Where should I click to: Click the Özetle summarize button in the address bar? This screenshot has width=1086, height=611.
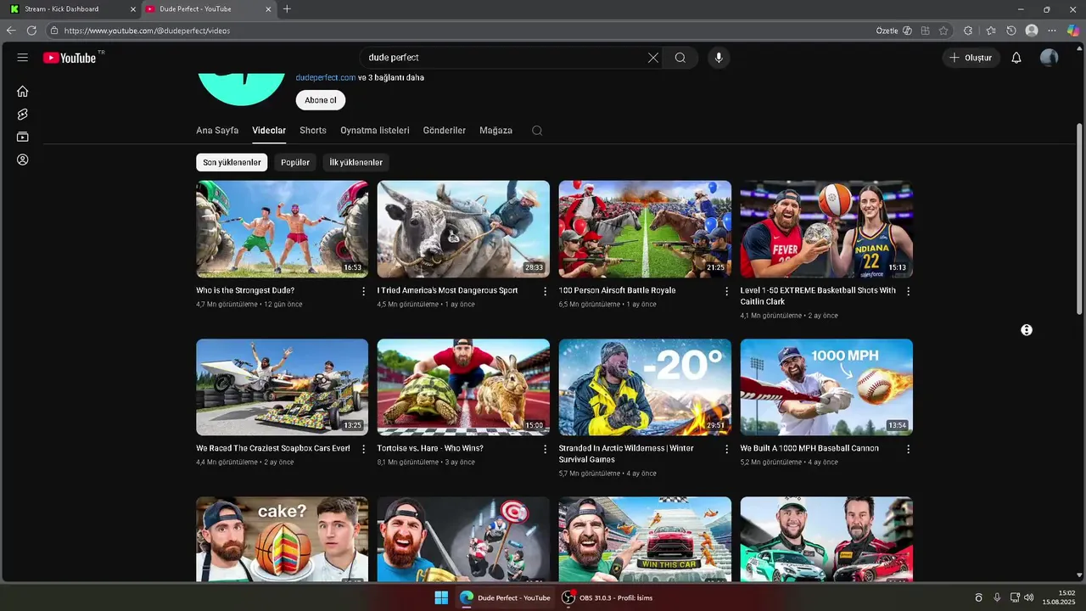pyautogui.click(x=893, y=31)
